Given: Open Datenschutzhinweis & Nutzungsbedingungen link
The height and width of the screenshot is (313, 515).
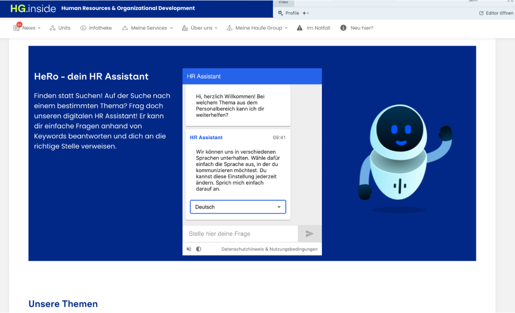Looking at the screenshot, I should (x=269, y=249).
